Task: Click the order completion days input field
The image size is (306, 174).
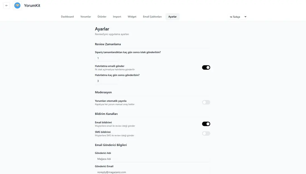Action: pyautogui.click(x=107, y=58)
